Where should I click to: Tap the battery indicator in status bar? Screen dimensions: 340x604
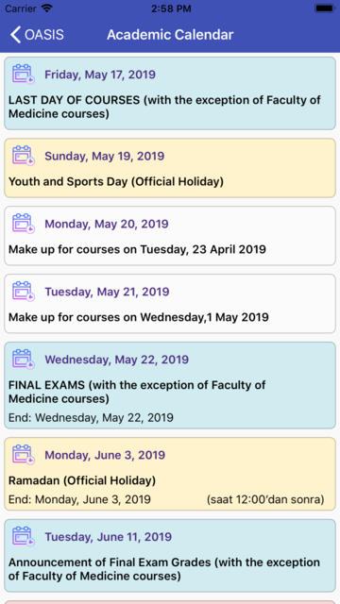point(325,8)
